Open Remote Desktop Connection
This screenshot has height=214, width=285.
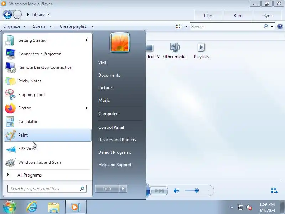coord(48,67)
